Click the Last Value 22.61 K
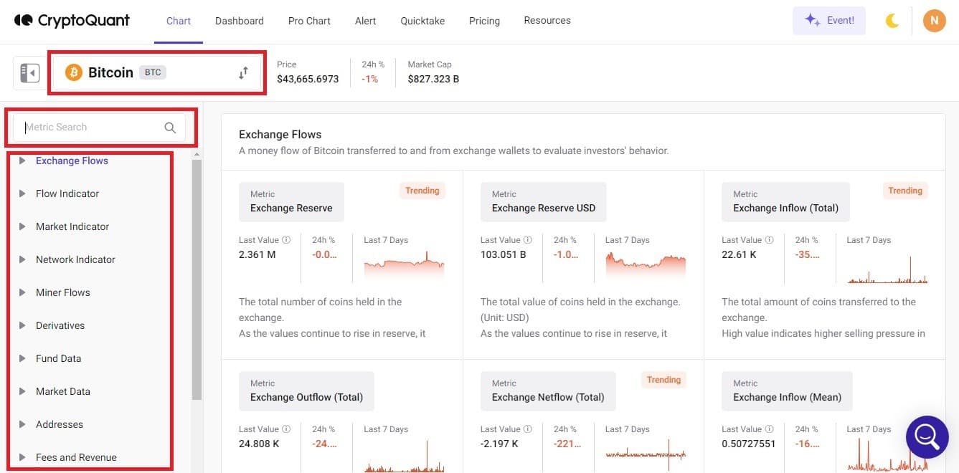Viewport: 959px width, 473px height. (x=740, y=254)
